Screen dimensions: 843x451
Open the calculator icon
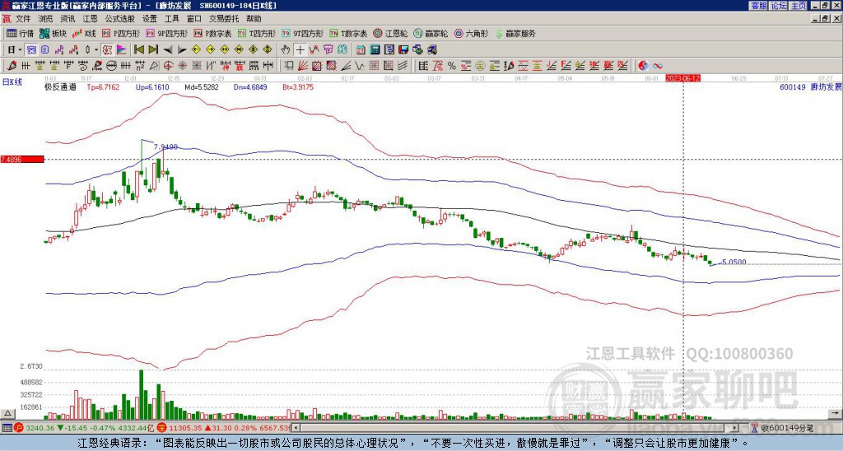click(375, 50)
